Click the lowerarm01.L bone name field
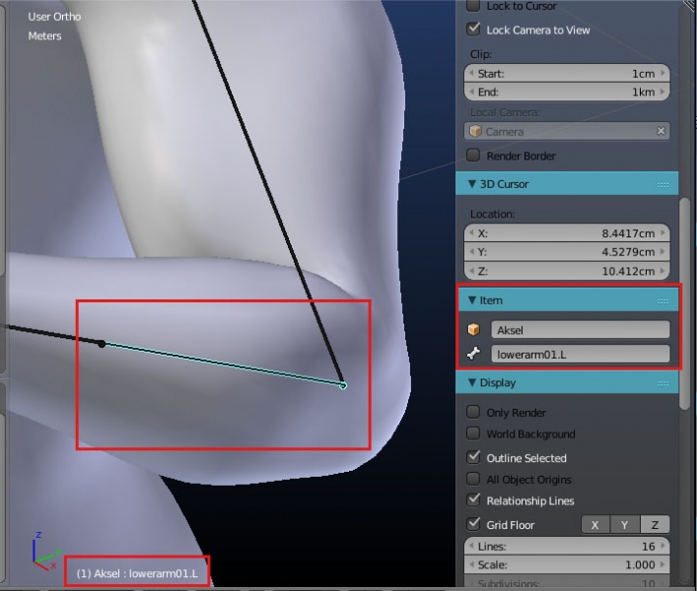 click(x=580, y=355)
